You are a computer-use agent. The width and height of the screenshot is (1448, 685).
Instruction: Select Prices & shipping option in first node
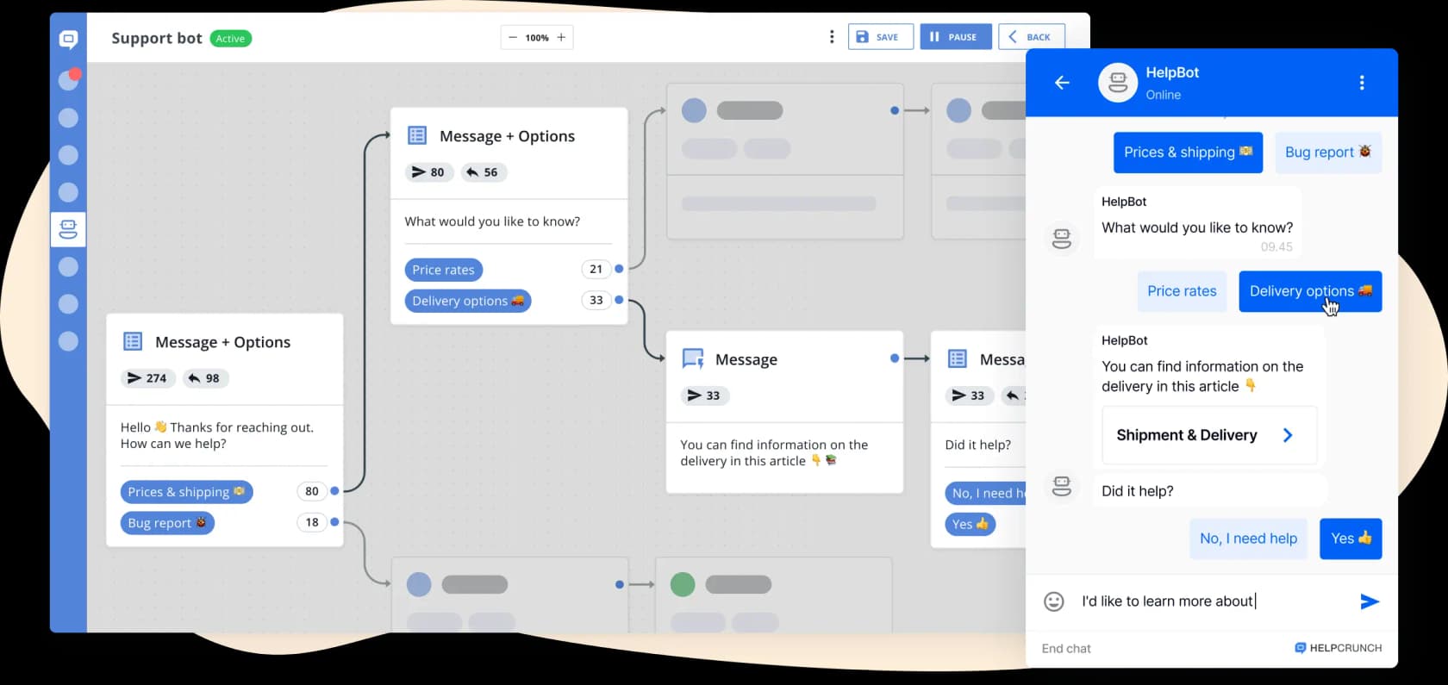point(186,492)
